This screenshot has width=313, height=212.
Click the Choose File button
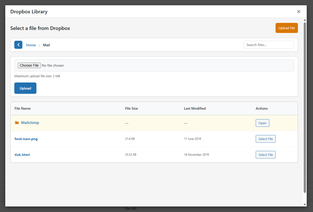coord(29,65)
